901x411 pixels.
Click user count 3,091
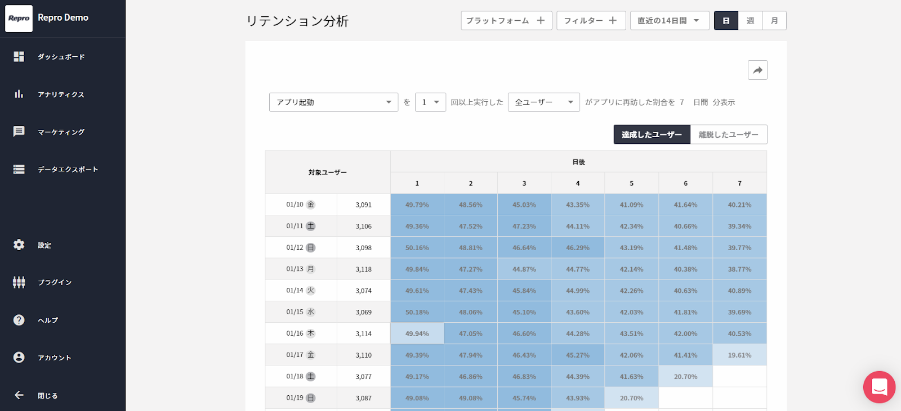pos(364,205)
